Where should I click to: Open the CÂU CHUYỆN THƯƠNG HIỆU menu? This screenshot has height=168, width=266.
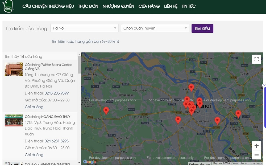click(48, 6)
